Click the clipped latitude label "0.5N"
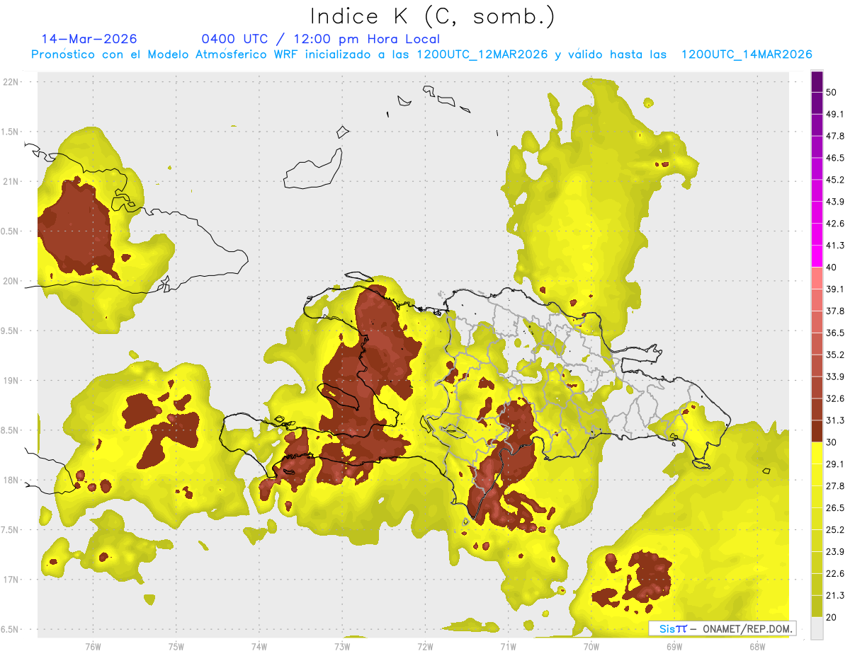The width and height of the screenshot is (850, 656). (10, 231)
